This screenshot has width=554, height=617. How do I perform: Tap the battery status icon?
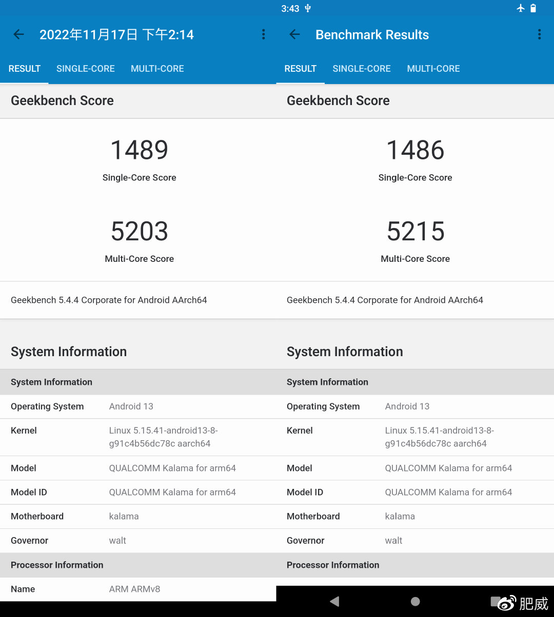(x=533, y=8)
